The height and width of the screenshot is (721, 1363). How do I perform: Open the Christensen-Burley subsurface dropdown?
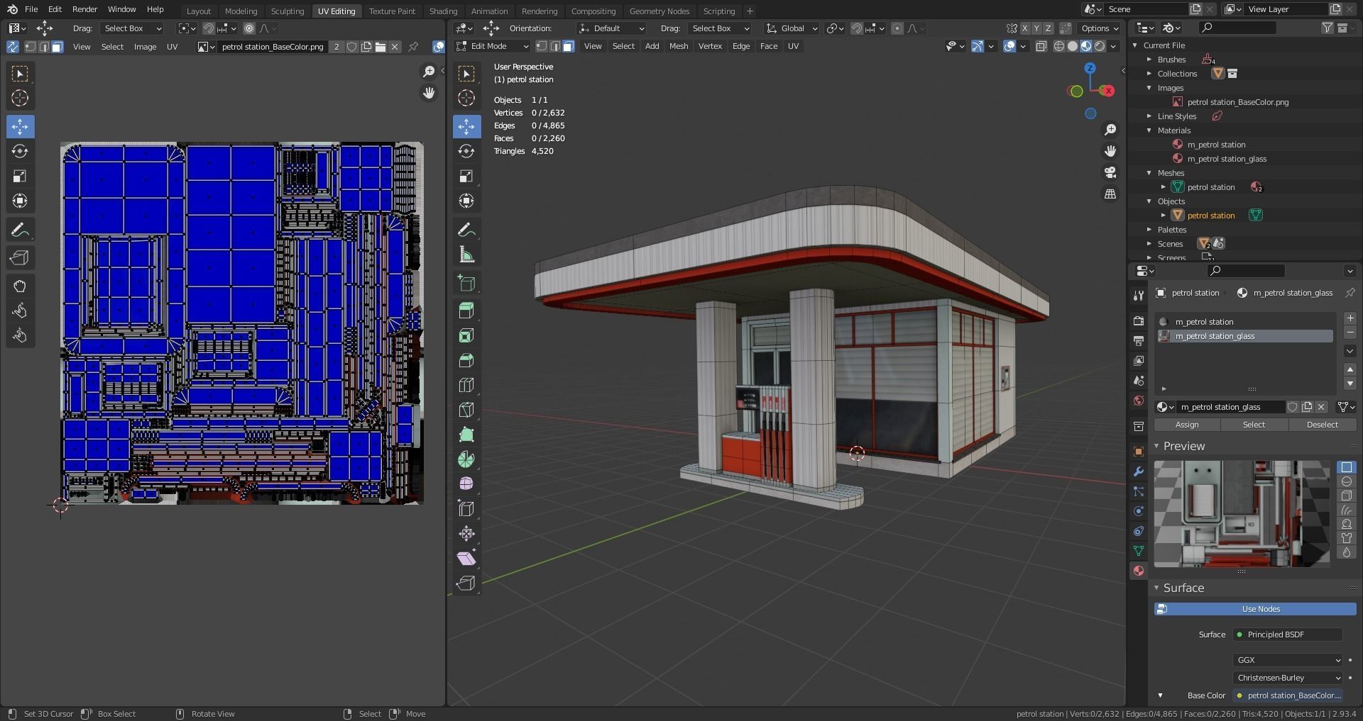click(1288, 678)
